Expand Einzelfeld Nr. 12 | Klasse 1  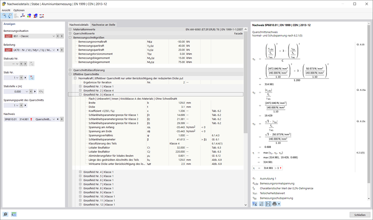(x=80, y=204)
